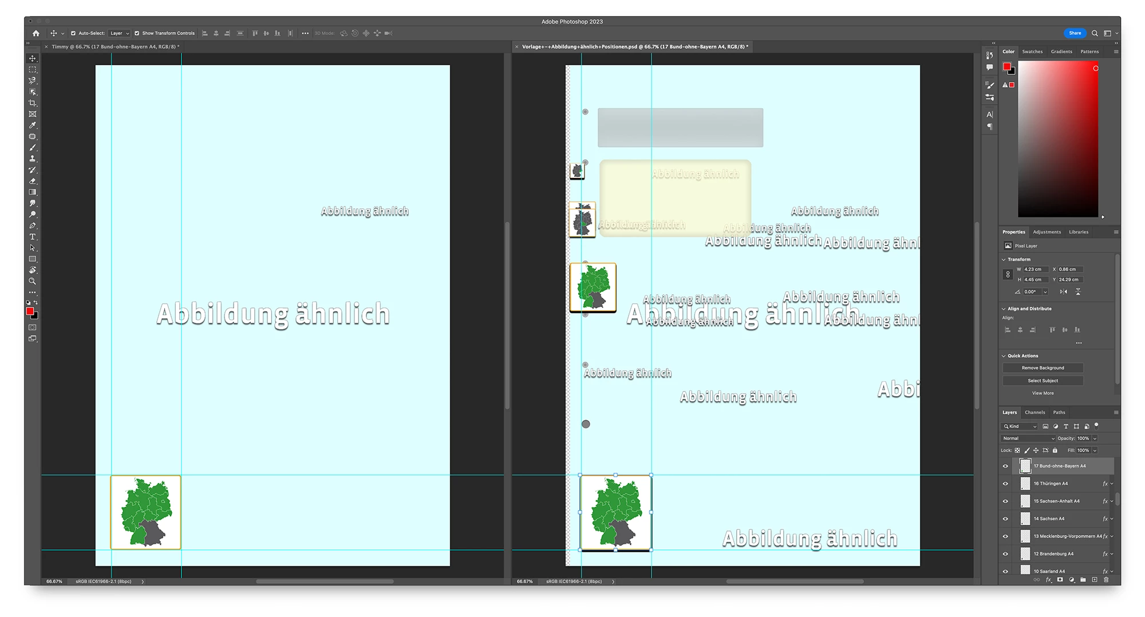
Task: Open the rotation angle dropdown
Action: click(x=1045, y=292)
